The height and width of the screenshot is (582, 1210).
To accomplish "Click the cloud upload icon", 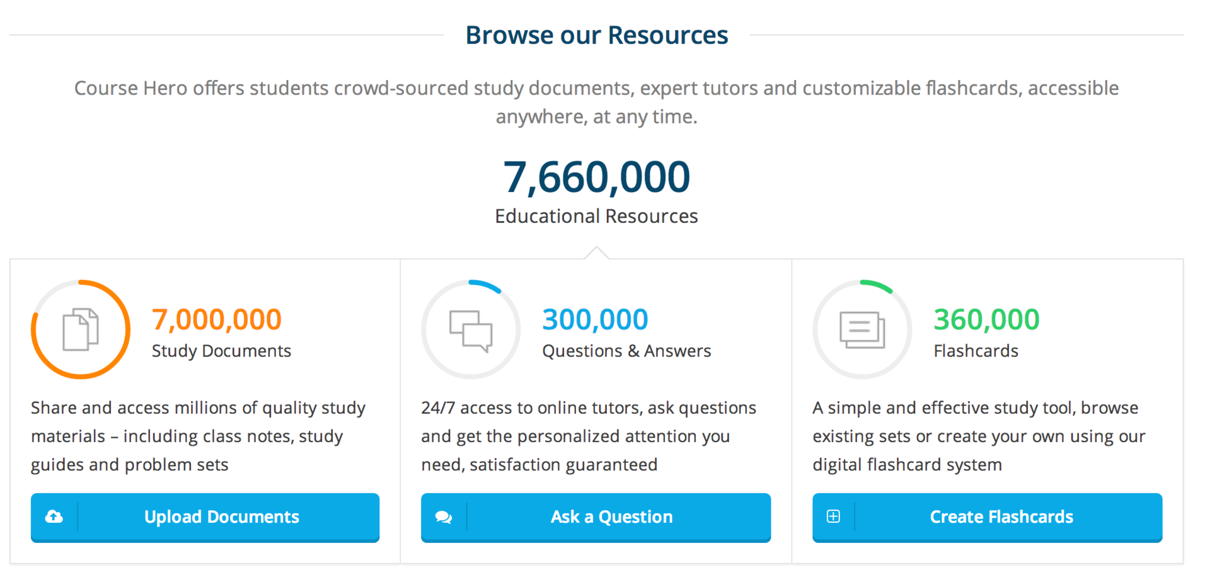I will click(x=54, y=517).
